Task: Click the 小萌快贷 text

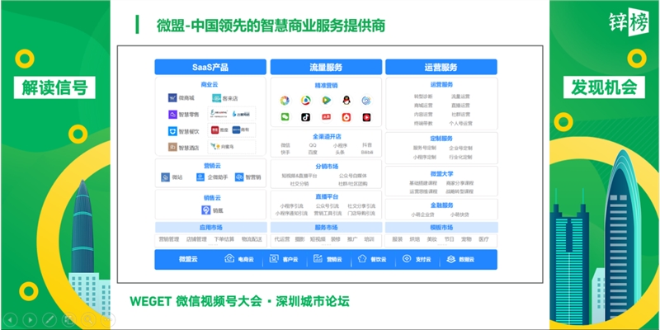Action: (x=460, y=214)
